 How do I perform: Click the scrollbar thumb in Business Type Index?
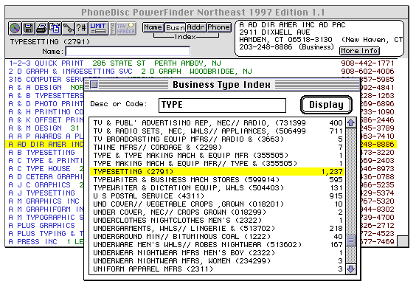(x=351, y=241)
